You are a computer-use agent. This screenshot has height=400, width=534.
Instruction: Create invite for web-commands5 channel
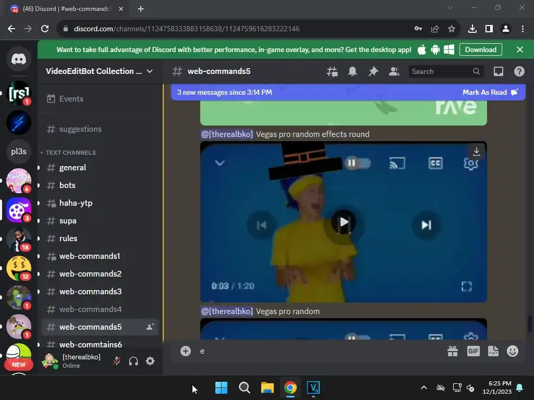pos(150,327)
